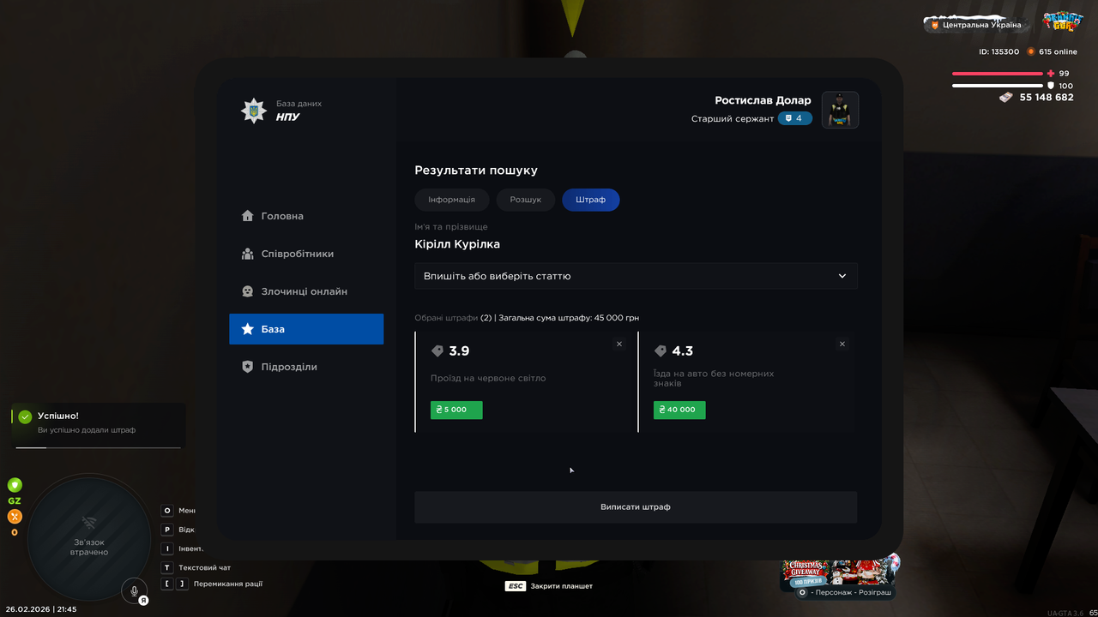
Task: Click the Закрити планшет label
Action: pyautogui.click(x=562, y=586)
